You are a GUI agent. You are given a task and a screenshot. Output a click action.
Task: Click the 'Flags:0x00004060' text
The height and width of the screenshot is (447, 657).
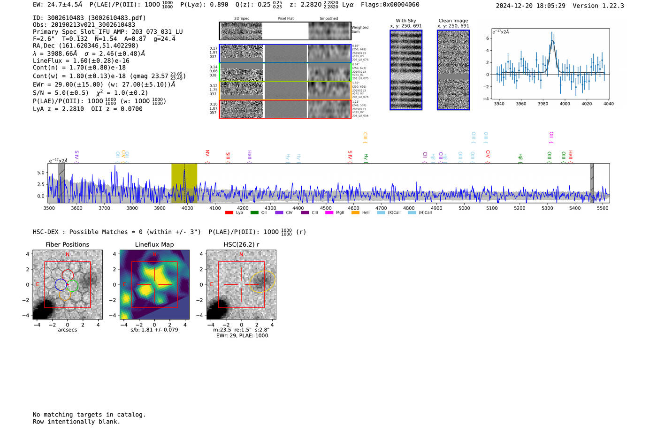click(390, 4)
